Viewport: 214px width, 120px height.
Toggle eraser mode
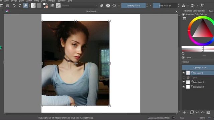[102, 6]
